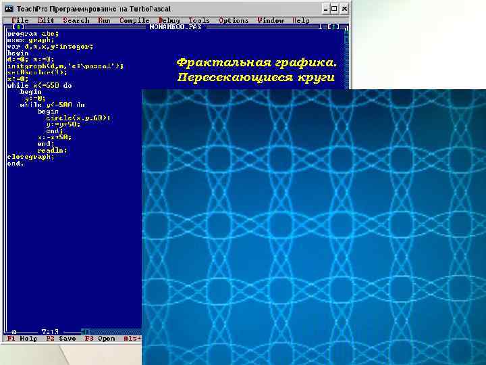Open the Window menu
The image size is (486, 365).
pyautogui.click(x=270, y=20)
